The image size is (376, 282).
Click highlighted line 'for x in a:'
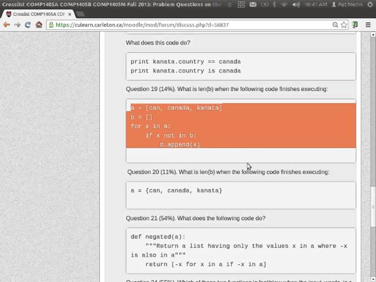point(150,126)
